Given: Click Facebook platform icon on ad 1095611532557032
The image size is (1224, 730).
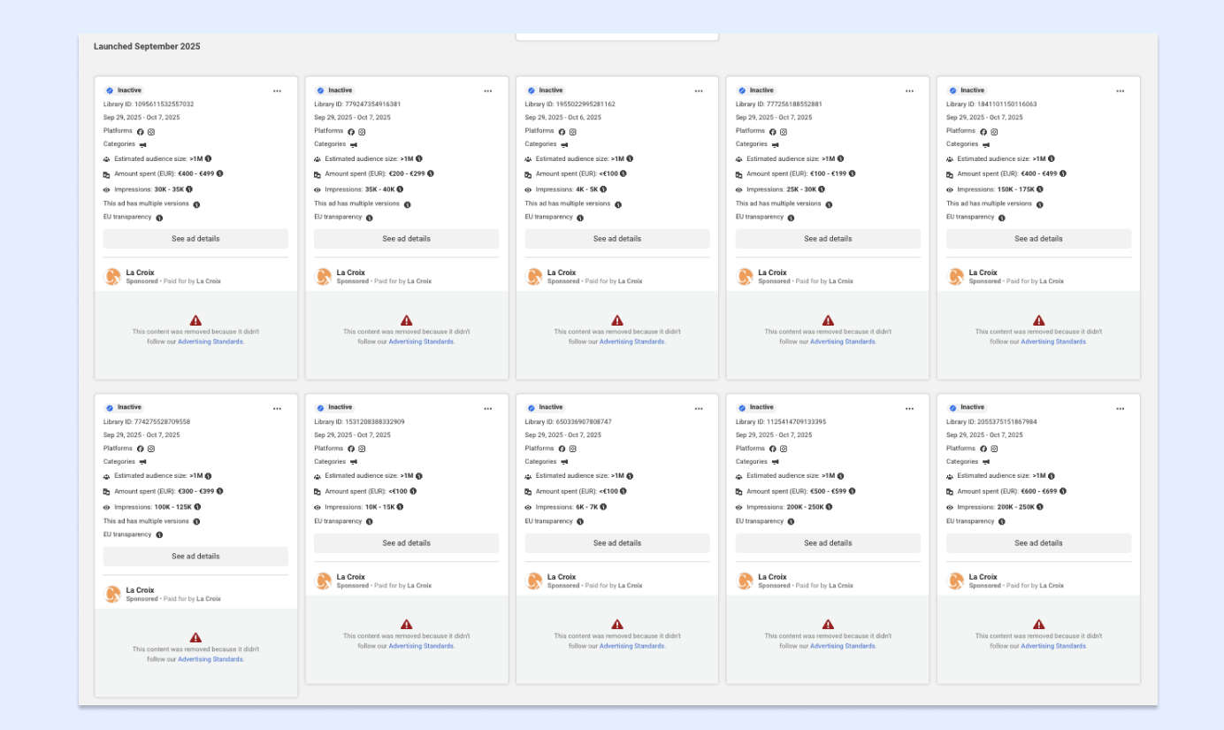Looking at the screenshot, I should pos(140,132).
